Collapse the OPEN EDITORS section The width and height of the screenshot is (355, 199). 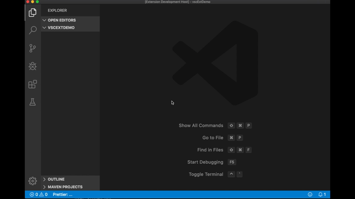[70, 20]
